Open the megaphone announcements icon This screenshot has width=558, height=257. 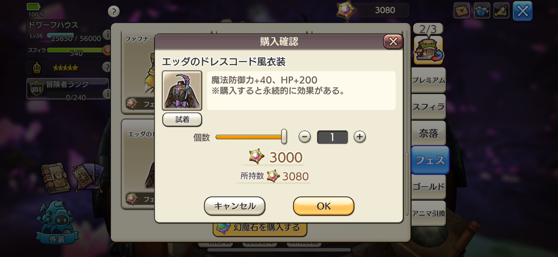(x=501, y=11)
